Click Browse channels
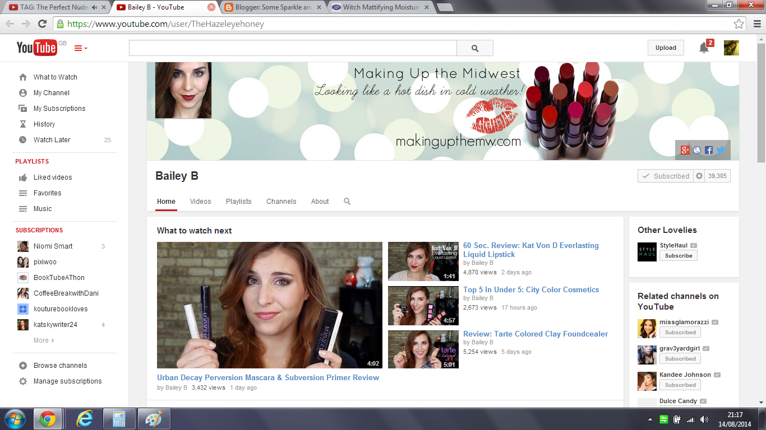766x430 pixels. pos(60,366)
